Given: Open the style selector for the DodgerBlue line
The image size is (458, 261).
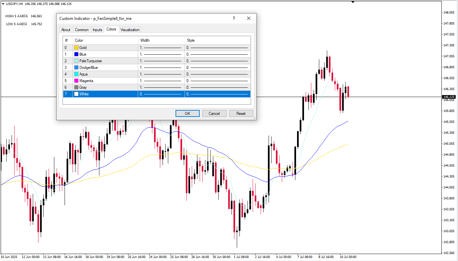Looking at the screenshot, I should (217, 68).
